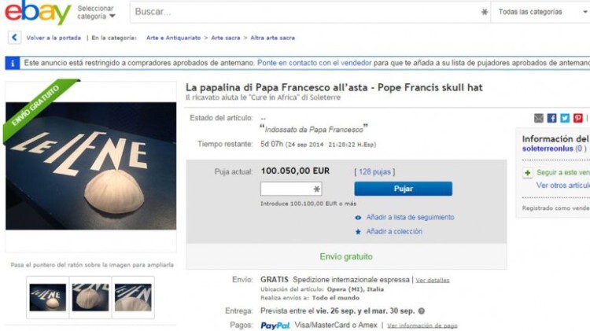
Task: Click the Buscar search field
Action: (305, 12)
